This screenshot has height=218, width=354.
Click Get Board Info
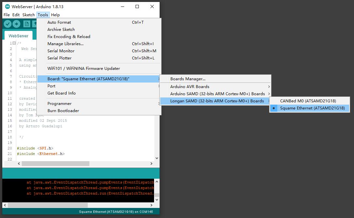point(99,93)
